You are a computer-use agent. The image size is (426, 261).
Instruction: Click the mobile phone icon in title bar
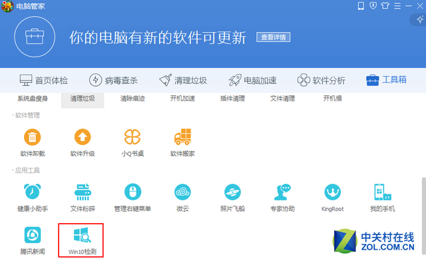pyautogui.click(x=361, y=6)
